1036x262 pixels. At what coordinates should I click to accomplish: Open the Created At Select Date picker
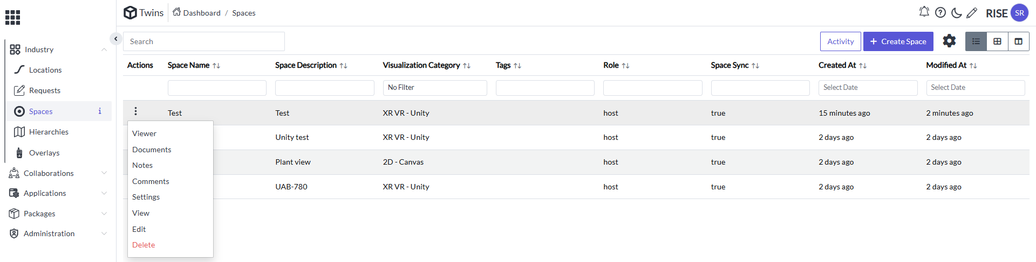coord(868,88)
